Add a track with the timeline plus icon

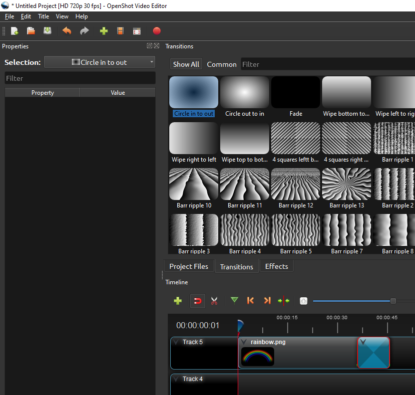click(x=177, y=301)
